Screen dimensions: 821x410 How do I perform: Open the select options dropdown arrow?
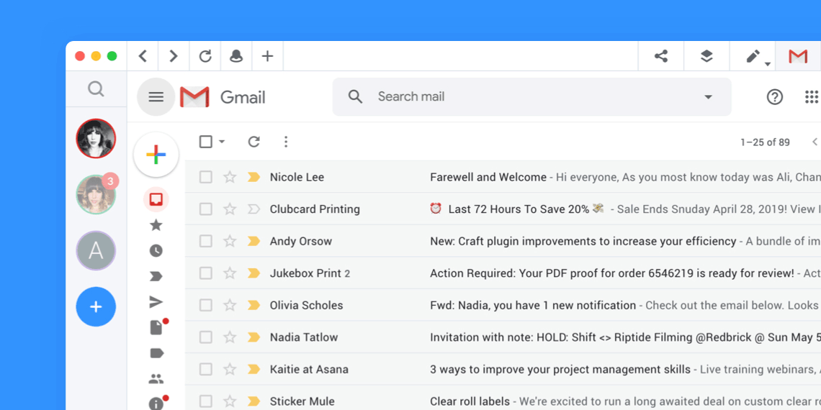point(222,142)
